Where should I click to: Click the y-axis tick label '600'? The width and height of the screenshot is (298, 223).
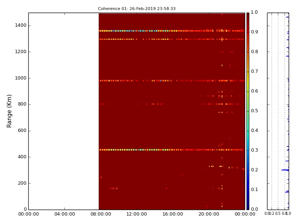22,130
